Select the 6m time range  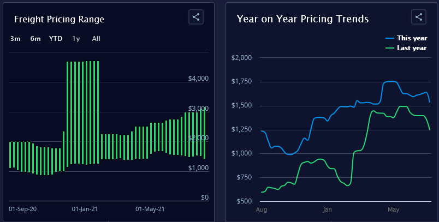(x=35, y=39)
